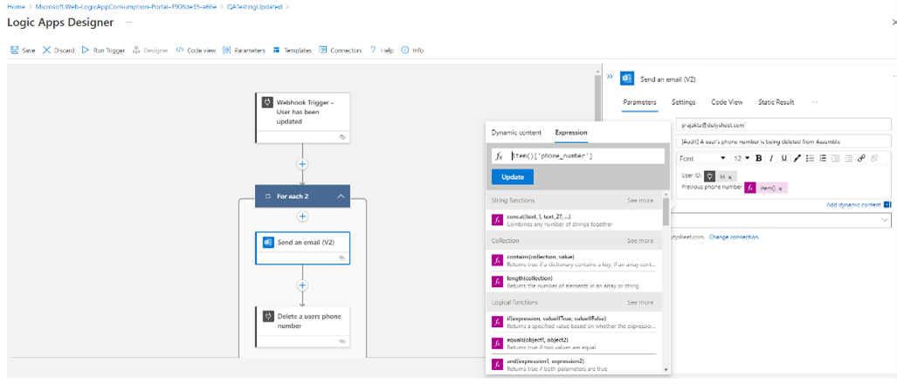Click the blue Update button
This screenshot has height=384, width=897.
512,177
